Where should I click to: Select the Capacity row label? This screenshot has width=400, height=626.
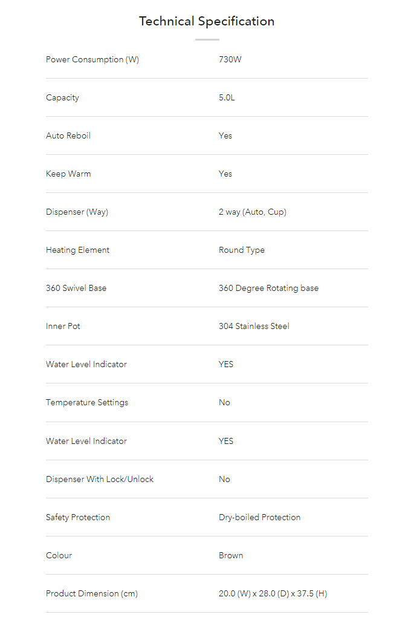pyautogui.click(x=63, y=98)
